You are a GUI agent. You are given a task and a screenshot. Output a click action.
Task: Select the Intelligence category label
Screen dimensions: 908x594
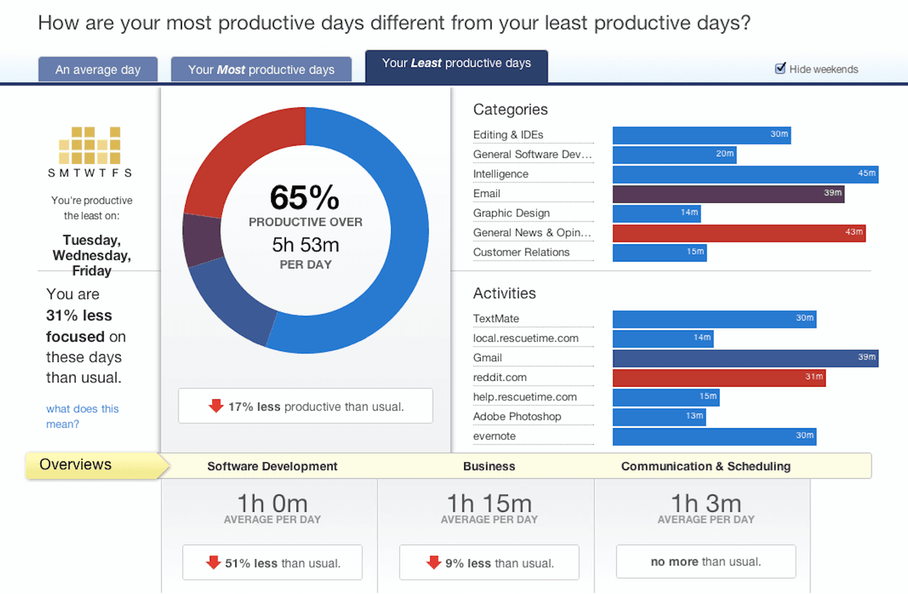click(501, 174)
